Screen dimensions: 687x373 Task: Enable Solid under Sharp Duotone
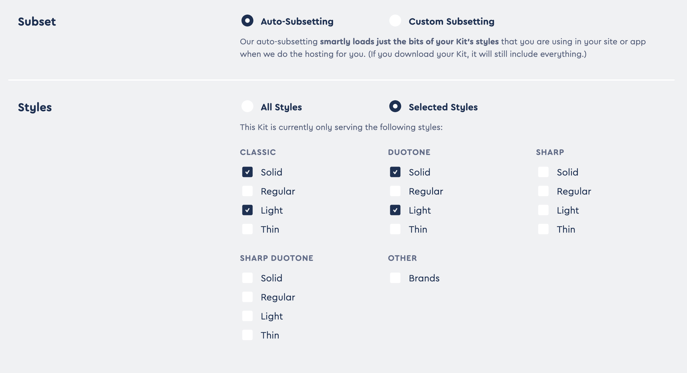pos(247,278)
